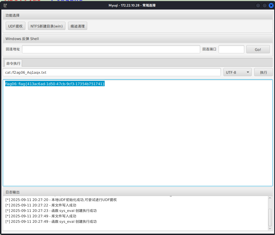Screen dimensions: 275x235
Task: Click the 日志输出 section header
Action: pos(138,192)
